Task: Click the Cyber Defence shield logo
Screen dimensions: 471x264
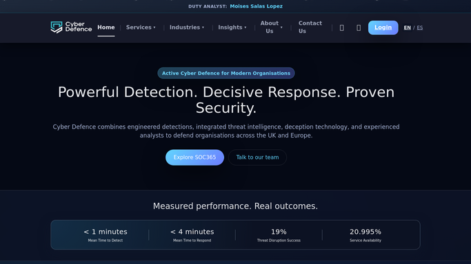Action: point(71,27)
